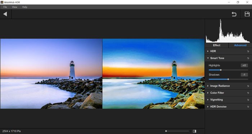Click the zoom slider in the status bar

pyautogui.click(x=177, y=131)
